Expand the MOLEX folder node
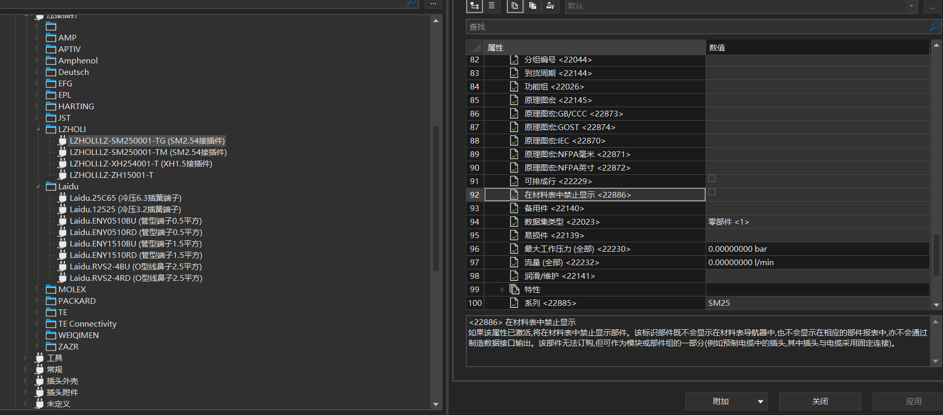This screenshot has width=943, height=415. click(x=37, y=290)
